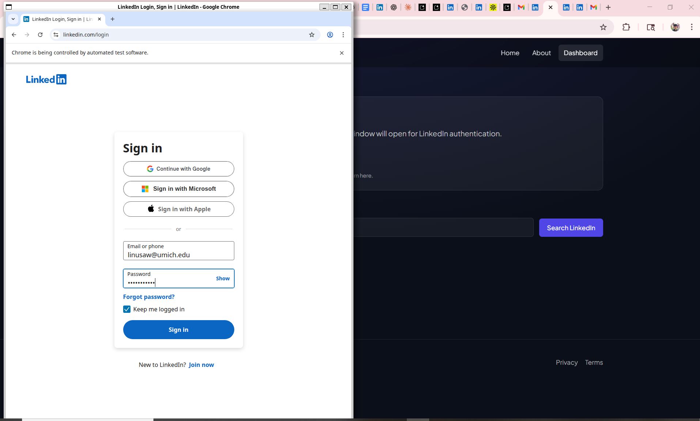Screen dimensions: 700x421
Task: Open window menu icon in popup title bar
Action: pos(9,7)
